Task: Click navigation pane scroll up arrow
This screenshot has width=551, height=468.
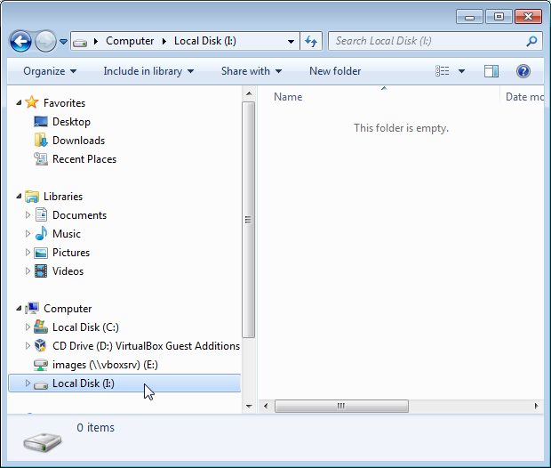Action: click(x=249, y=93)
